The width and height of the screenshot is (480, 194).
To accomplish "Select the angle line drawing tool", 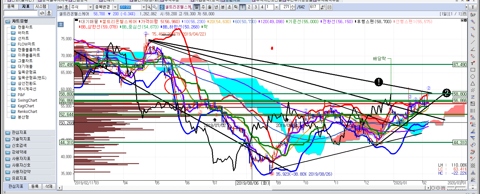I will tap(473, 49).
